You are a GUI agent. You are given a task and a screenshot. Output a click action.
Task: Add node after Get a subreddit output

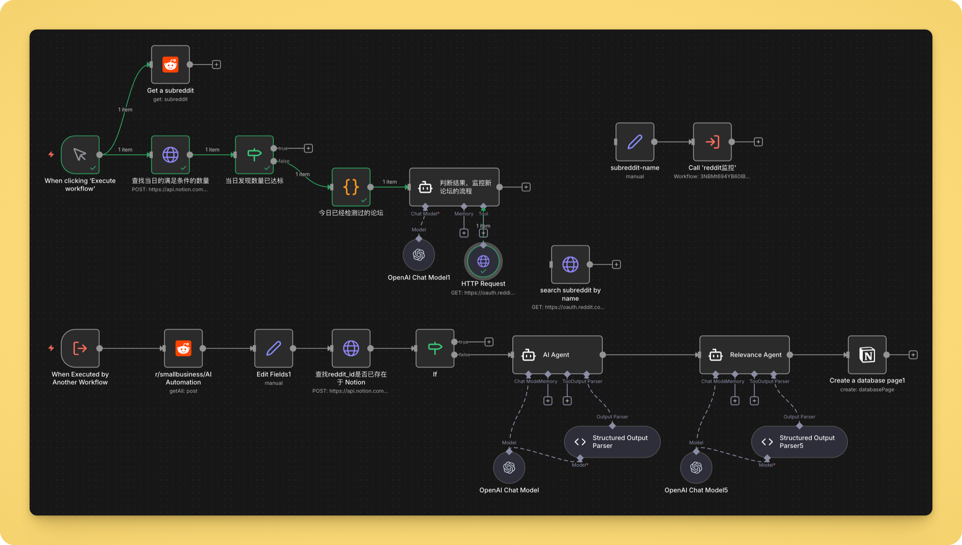click(x=216, y=65)
